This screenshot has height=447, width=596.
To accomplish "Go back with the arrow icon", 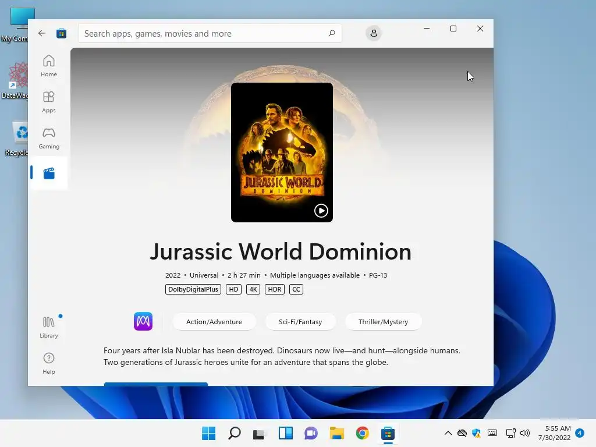I will pyautogui.click(x=41, y=33).
